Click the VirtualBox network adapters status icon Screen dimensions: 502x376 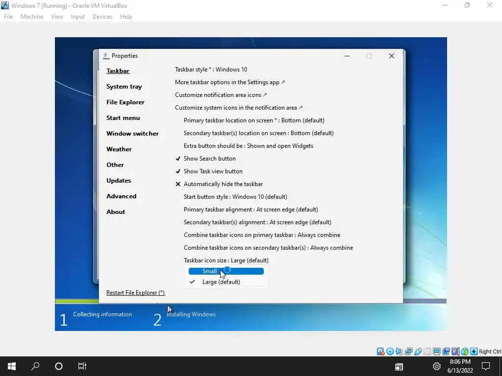408,352
